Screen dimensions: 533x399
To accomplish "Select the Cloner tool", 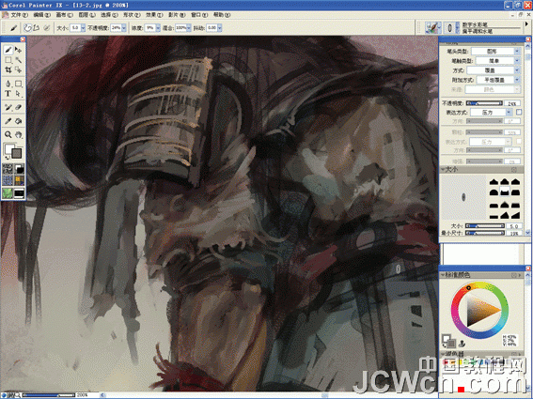I will pos(8,107).
